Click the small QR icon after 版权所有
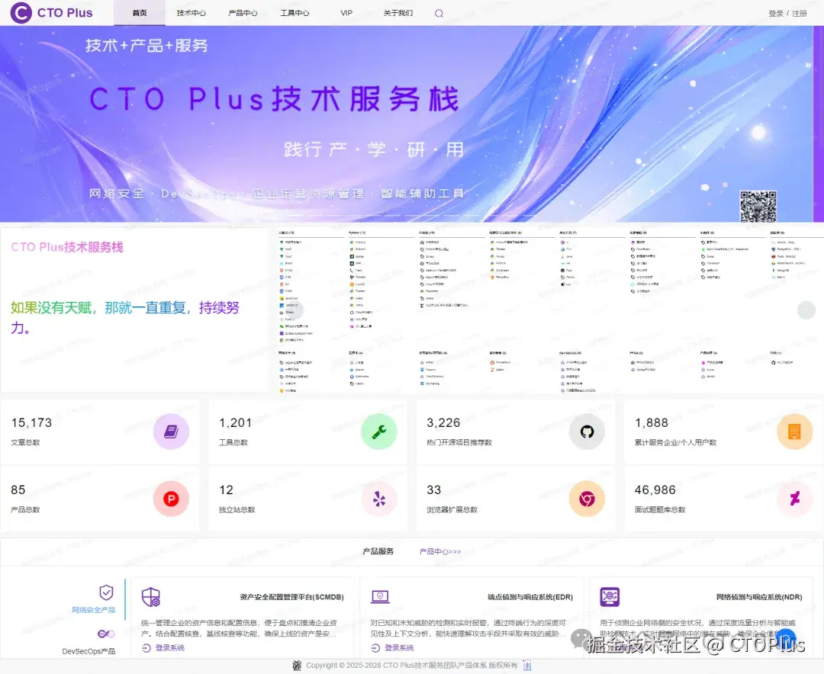The height and width of the screenshot is (674, 824). [527, 666]
